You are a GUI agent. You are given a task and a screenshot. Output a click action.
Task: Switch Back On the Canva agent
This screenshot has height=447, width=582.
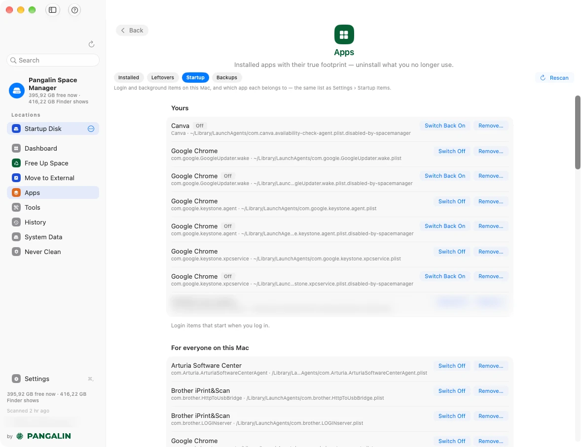445,126
